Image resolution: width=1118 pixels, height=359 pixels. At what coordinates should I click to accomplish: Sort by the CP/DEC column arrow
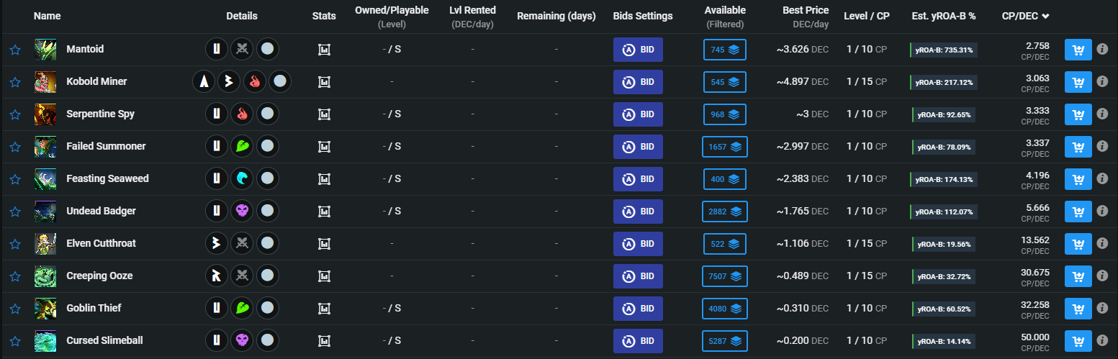pos(1045,16)
